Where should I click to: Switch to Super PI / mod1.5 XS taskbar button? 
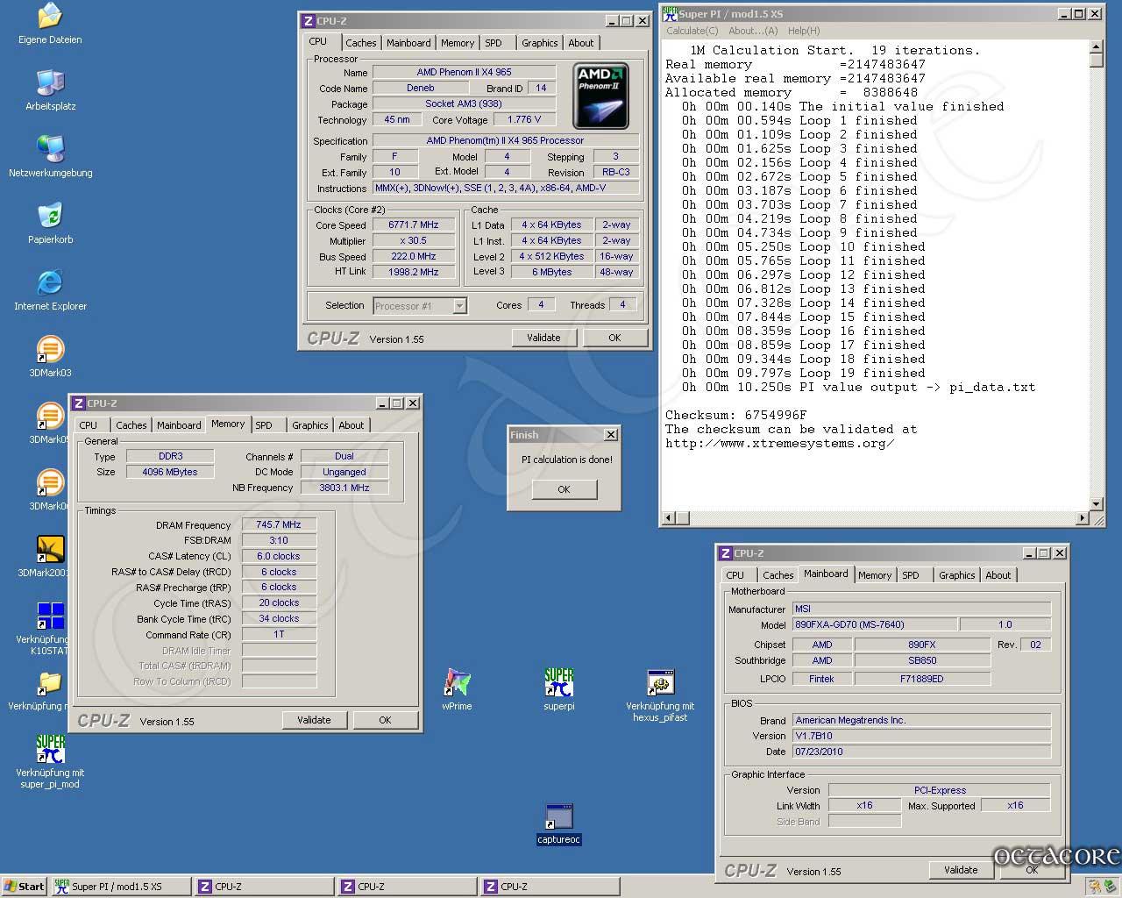120,887
